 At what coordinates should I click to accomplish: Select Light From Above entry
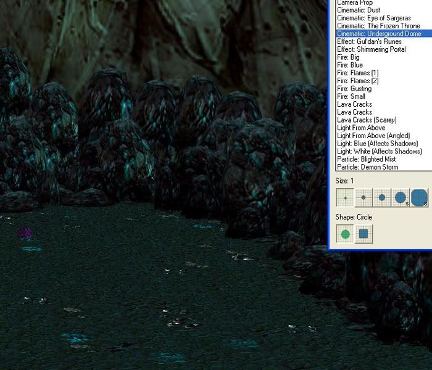(361, 128)
